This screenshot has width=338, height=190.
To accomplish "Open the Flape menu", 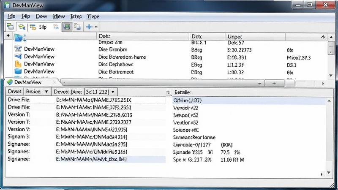I will pos(93,16).
